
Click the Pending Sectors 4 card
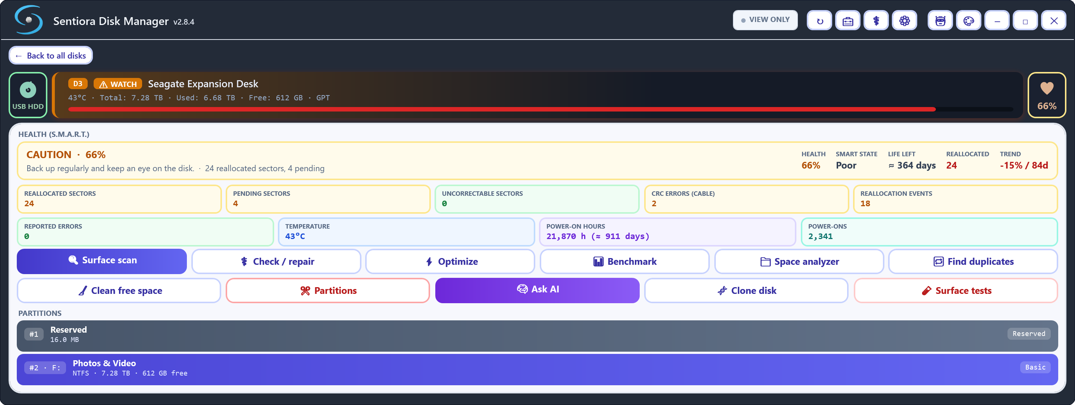coord(328,199)
